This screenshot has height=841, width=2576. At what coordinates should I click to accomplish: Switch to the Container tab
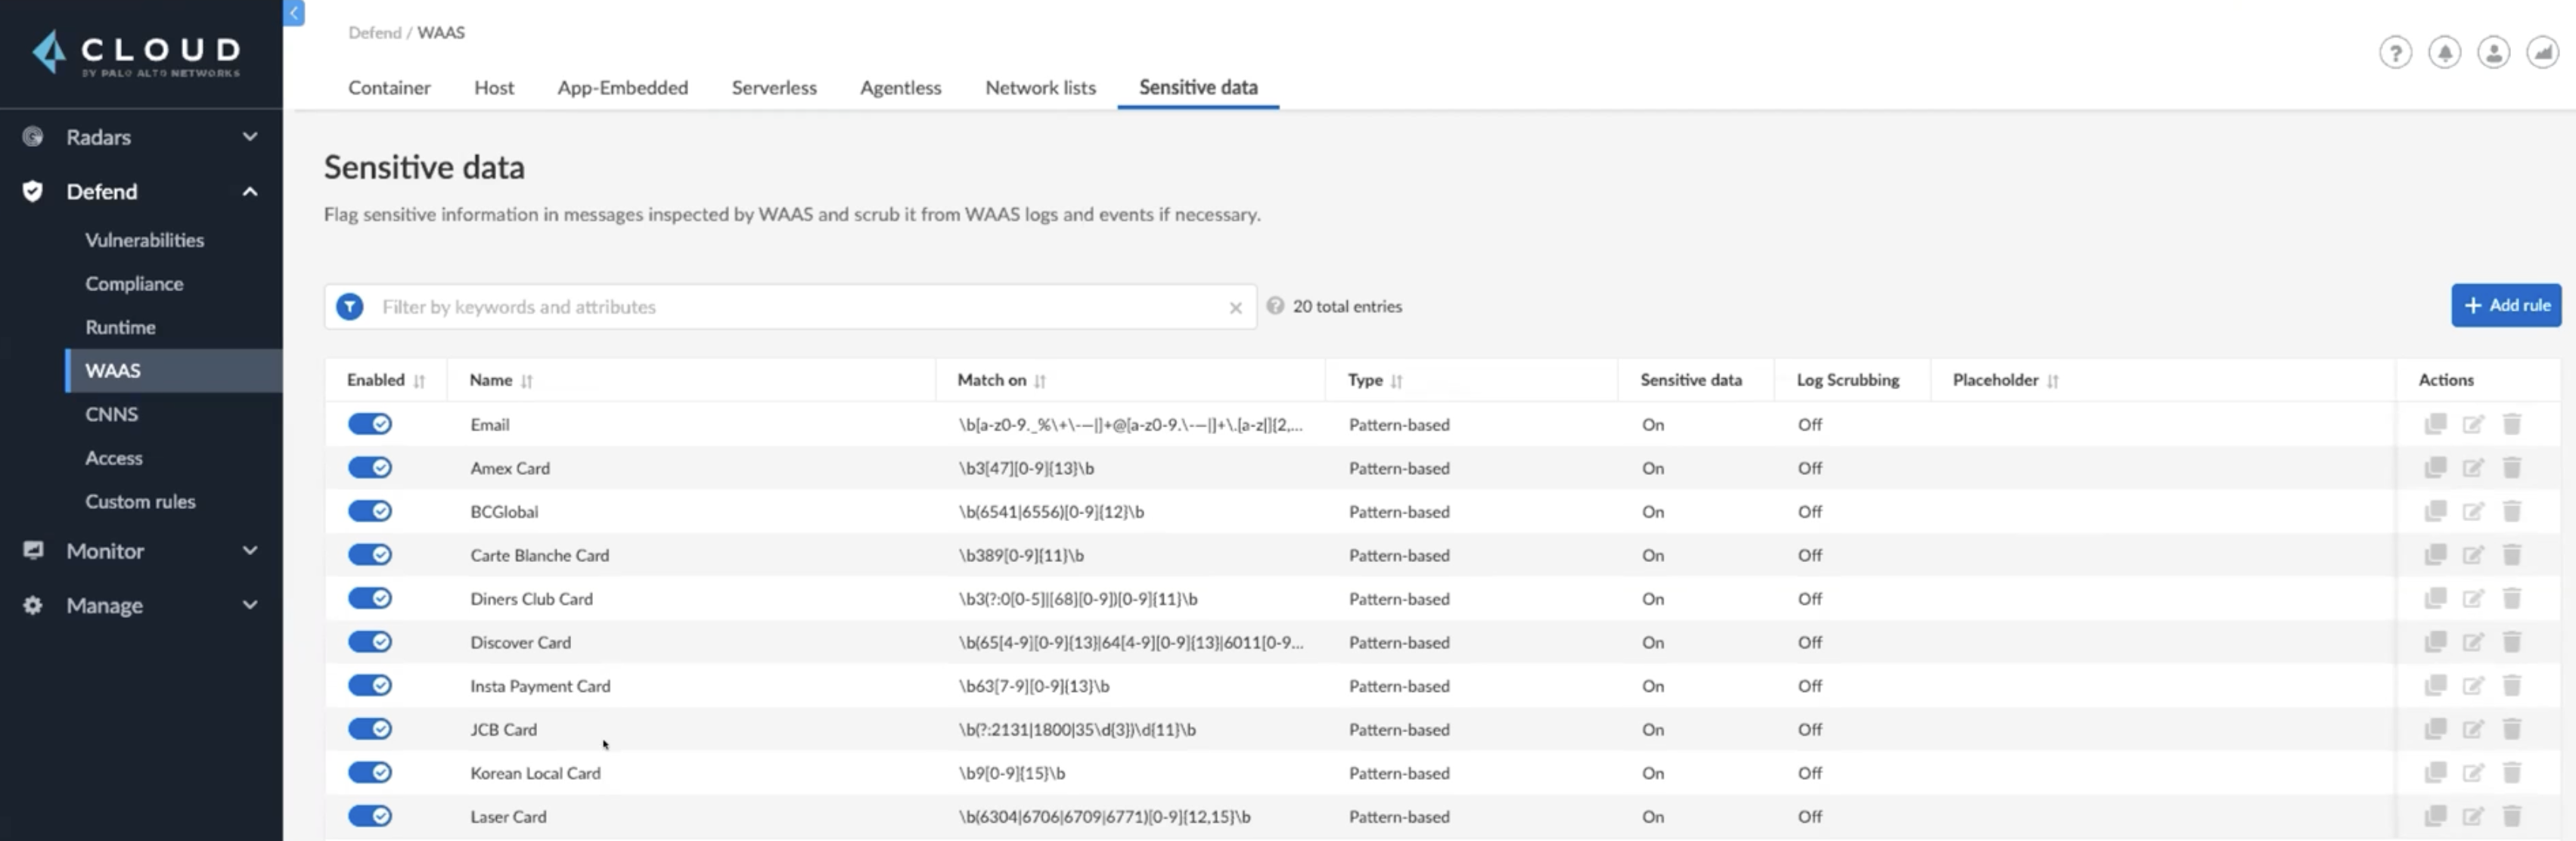click(389, 88)
